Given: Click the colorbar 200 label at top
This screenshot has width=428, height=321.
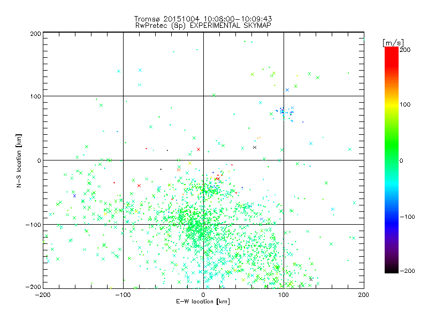Looking at the screenshot, I should coord(405,50).
